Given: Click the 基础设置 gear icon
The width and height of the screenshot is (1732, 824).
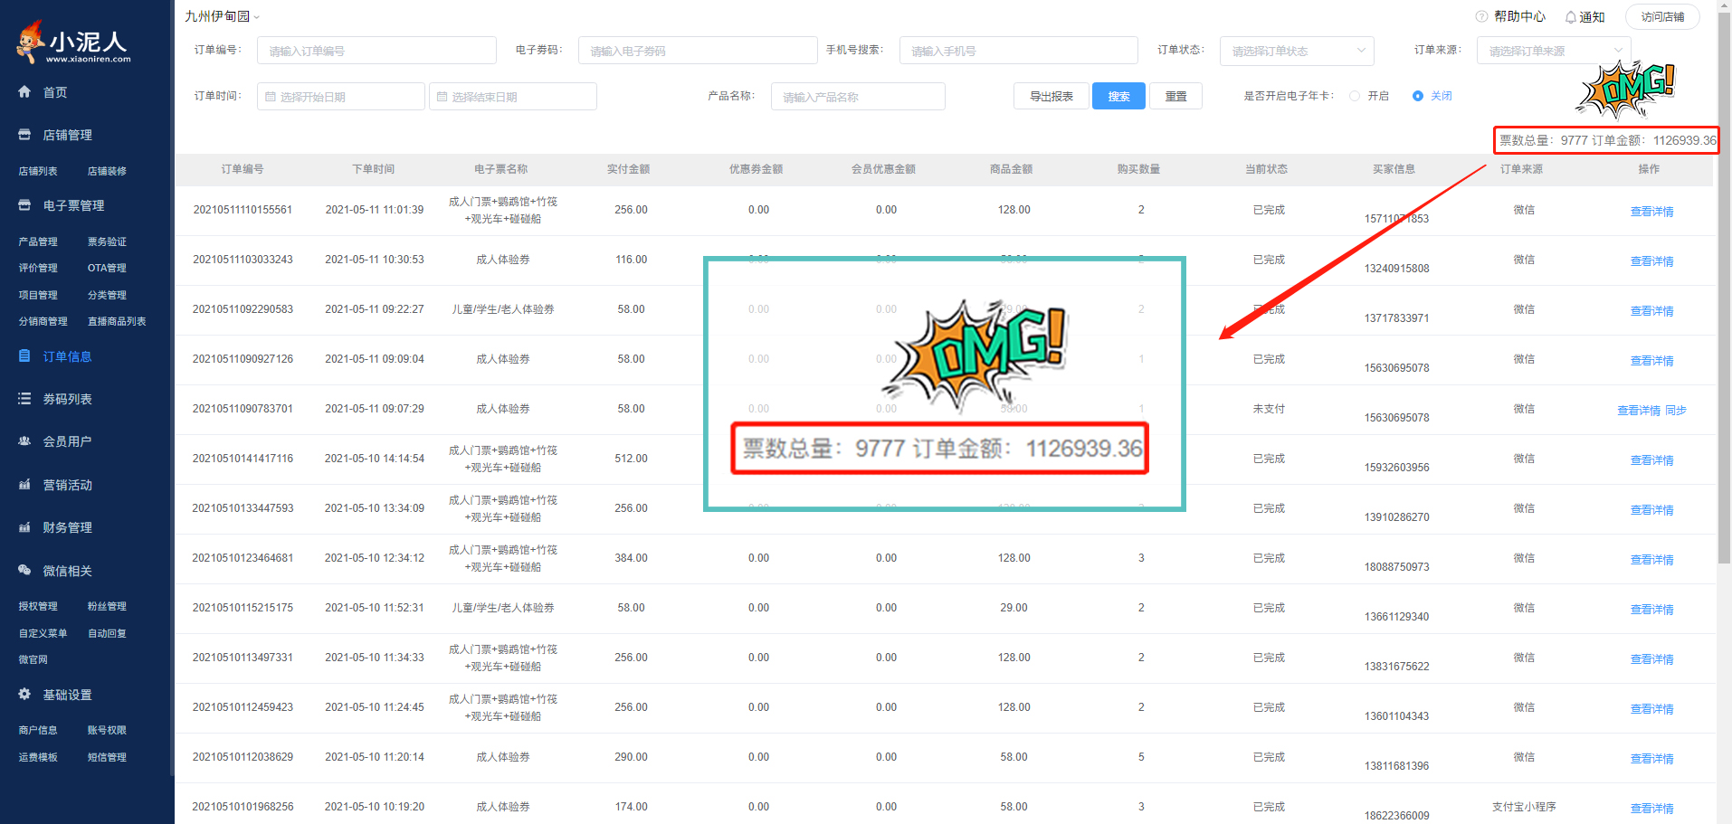Looking at the screenshot, I should point(24,695).
